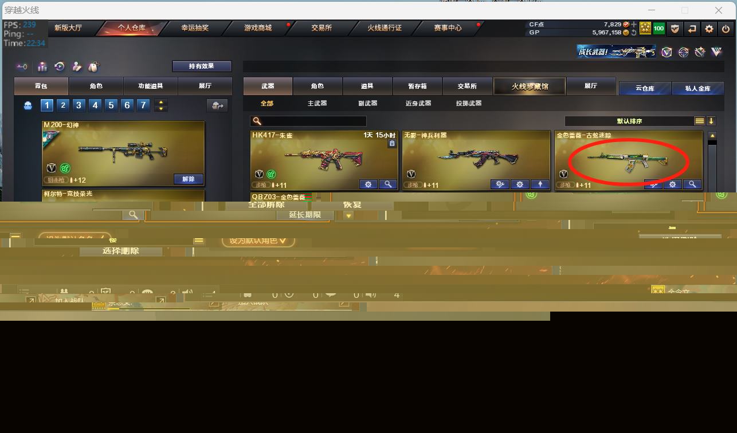
Task: Select backpack slot number 7
Action: [143, 105]
